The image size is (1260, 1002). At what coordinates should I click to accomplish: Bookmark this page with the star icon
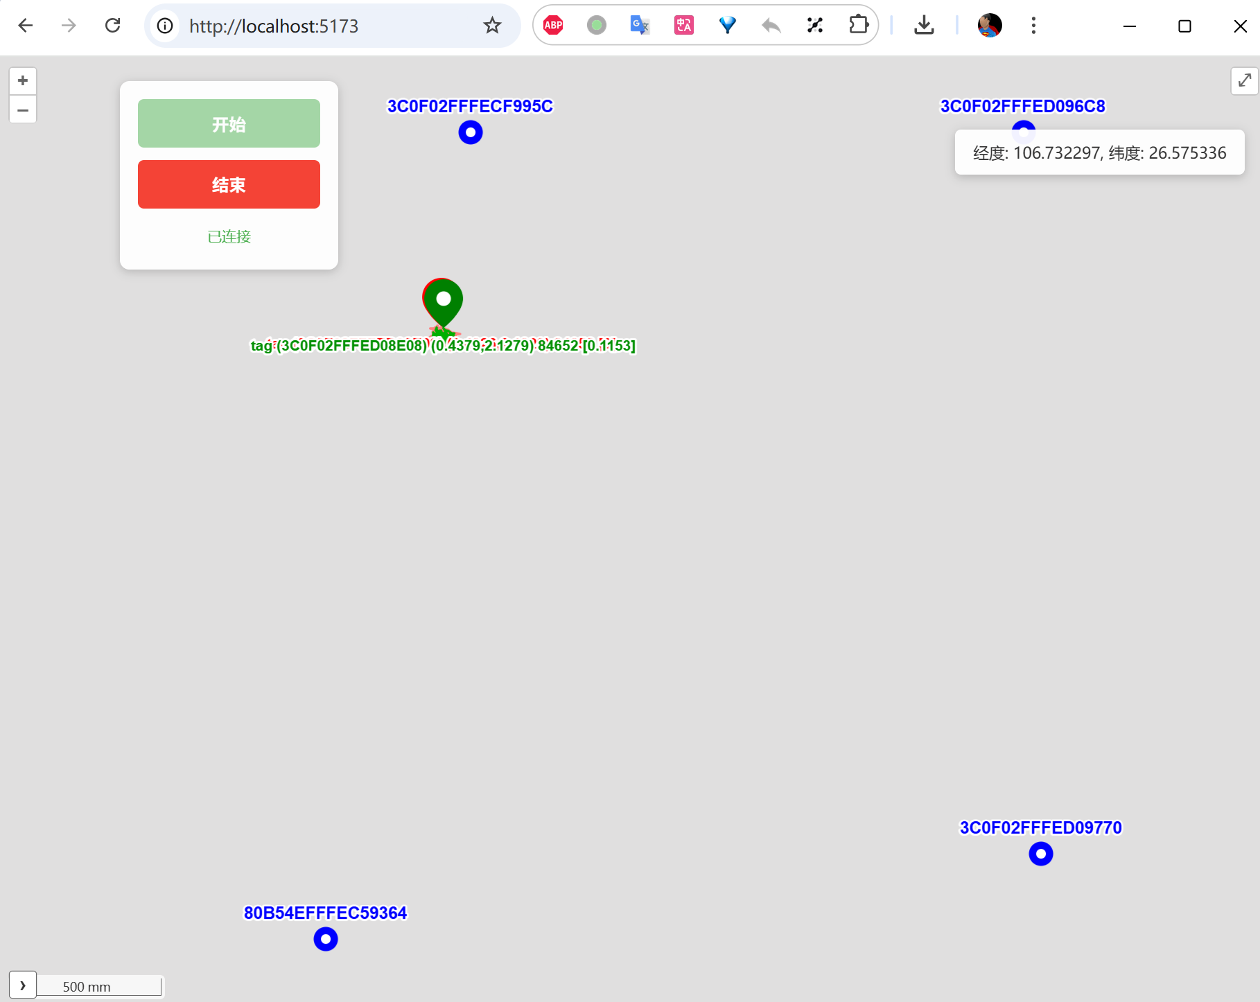click(492, 26)
